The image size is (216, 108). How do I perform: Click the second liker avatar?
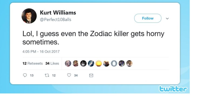pyautogui.click(x=76, y=63)
